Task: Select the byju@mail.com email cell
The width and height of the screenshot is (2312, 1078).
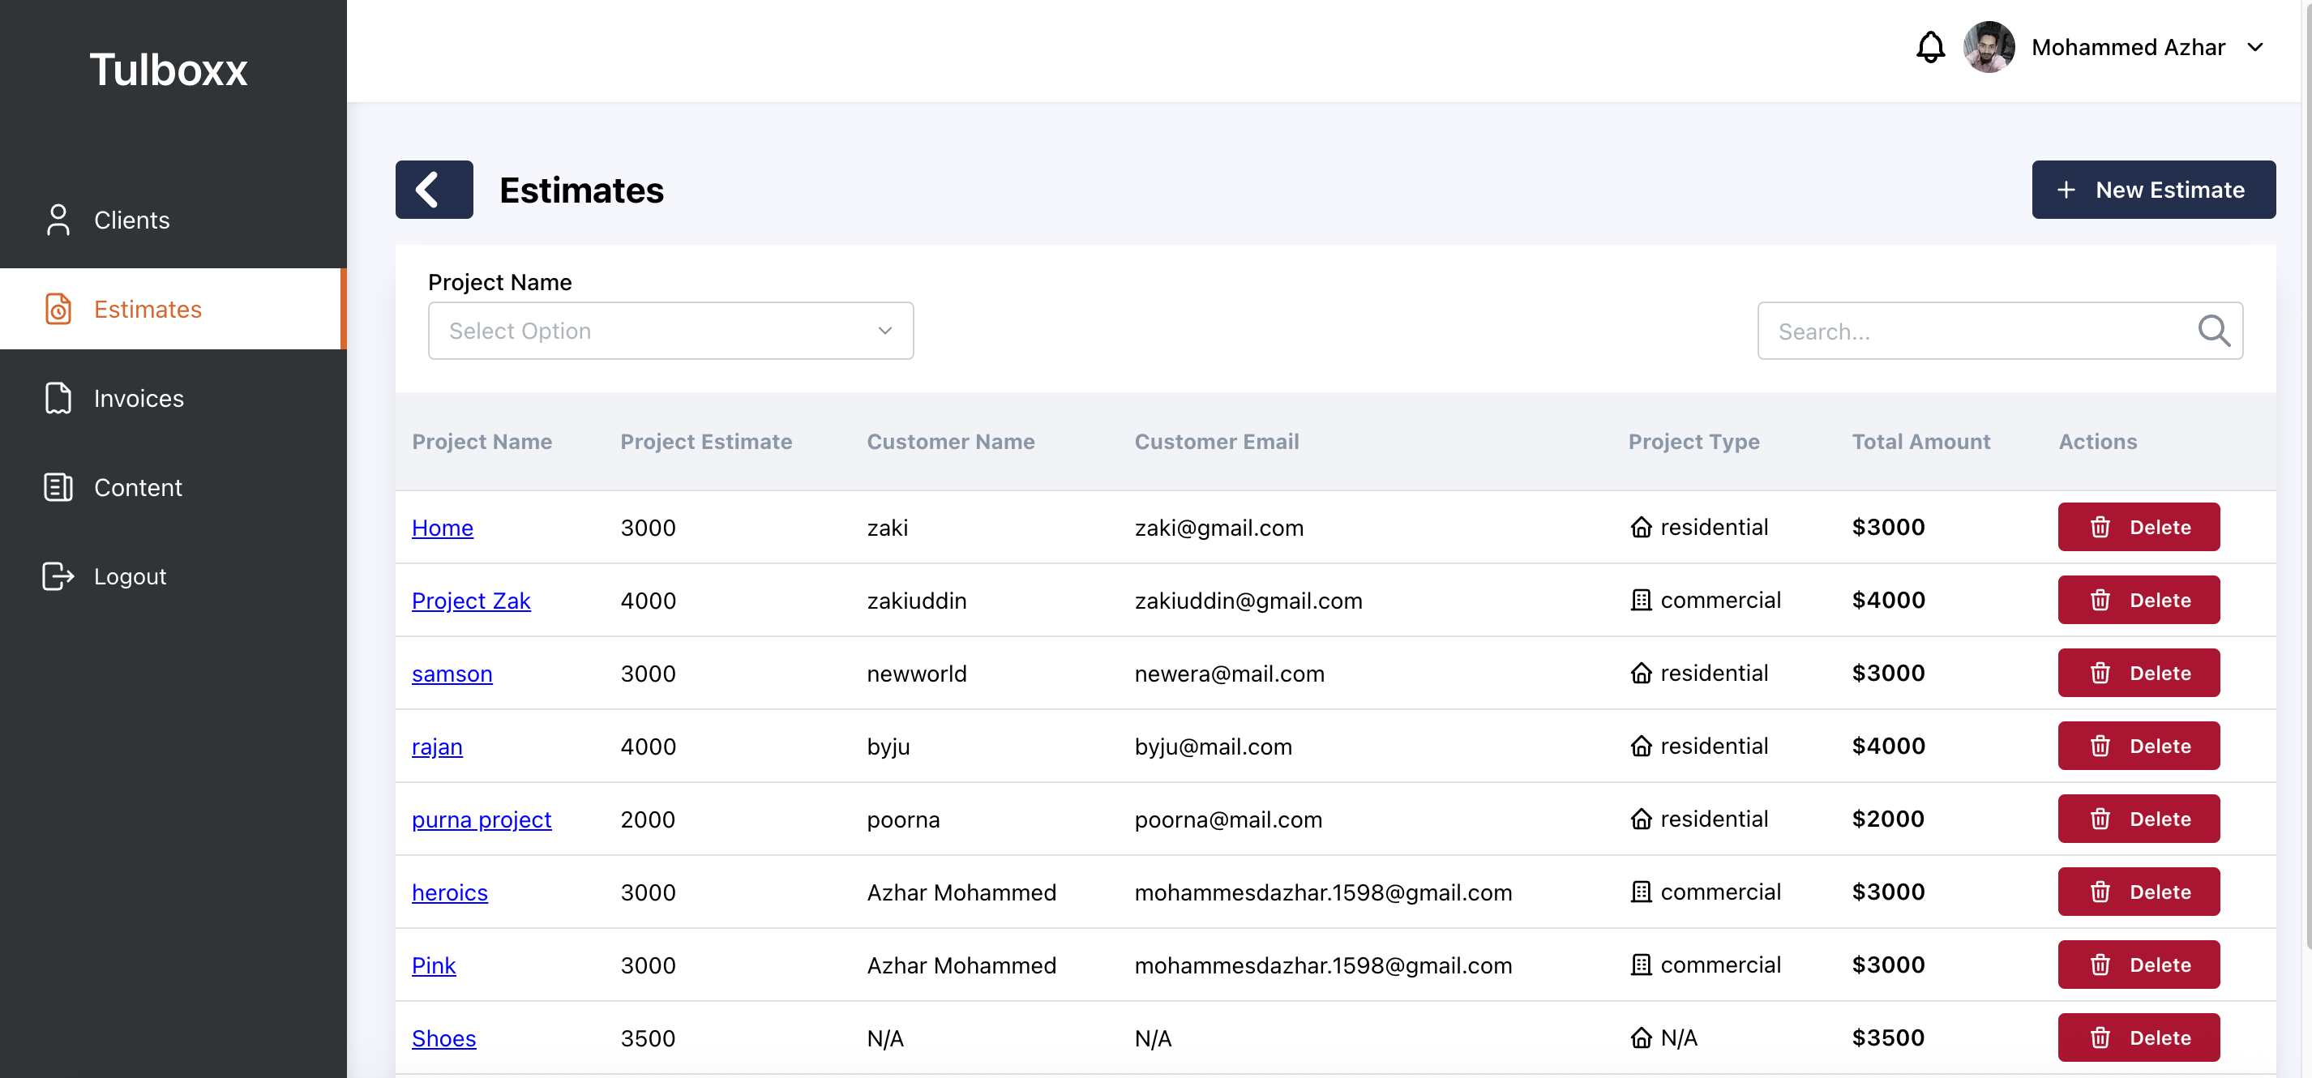Action: coord(1214,746)
